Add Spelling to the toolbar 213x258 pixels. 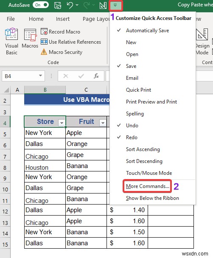153,114
